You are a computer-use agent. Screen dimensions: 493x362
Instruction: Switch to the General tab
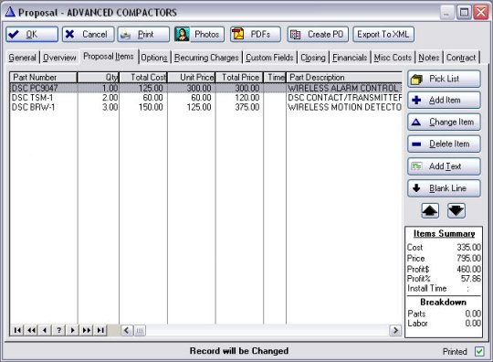[22, 58]
